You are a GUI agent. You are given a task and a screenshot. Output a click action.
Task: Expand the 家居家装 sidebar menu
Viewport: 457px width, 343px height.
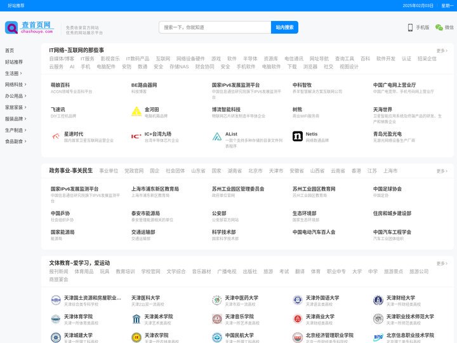click(16, 107)
